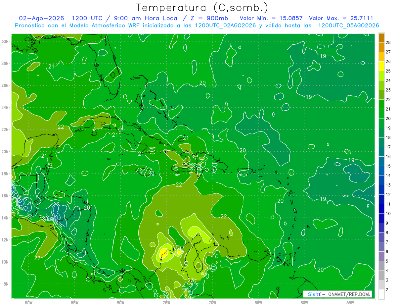Click the 24N latitude axis label

pos(5,108)
